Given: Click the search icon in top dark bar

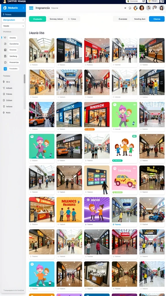Looking at the screenshot, I should pos(163,1).
